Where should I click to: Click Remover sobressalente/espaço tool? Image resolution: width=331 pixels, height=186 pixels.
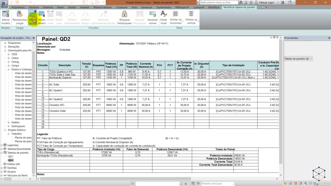103,18
